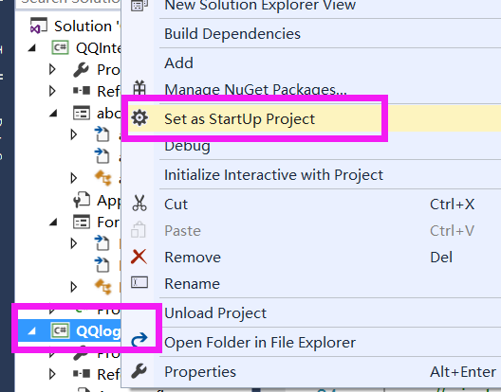Screen dimensions: 501x392
Task: Choose Set as StartUp Project
Action: [x=239, y=119]
